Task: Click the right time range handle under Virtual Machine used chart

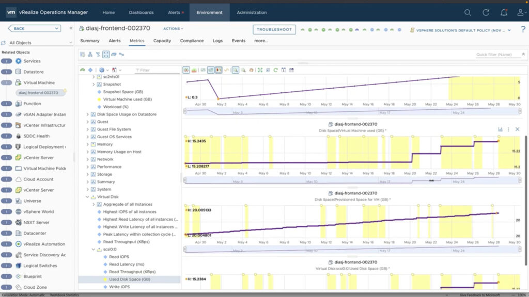Action: [520, 180]
